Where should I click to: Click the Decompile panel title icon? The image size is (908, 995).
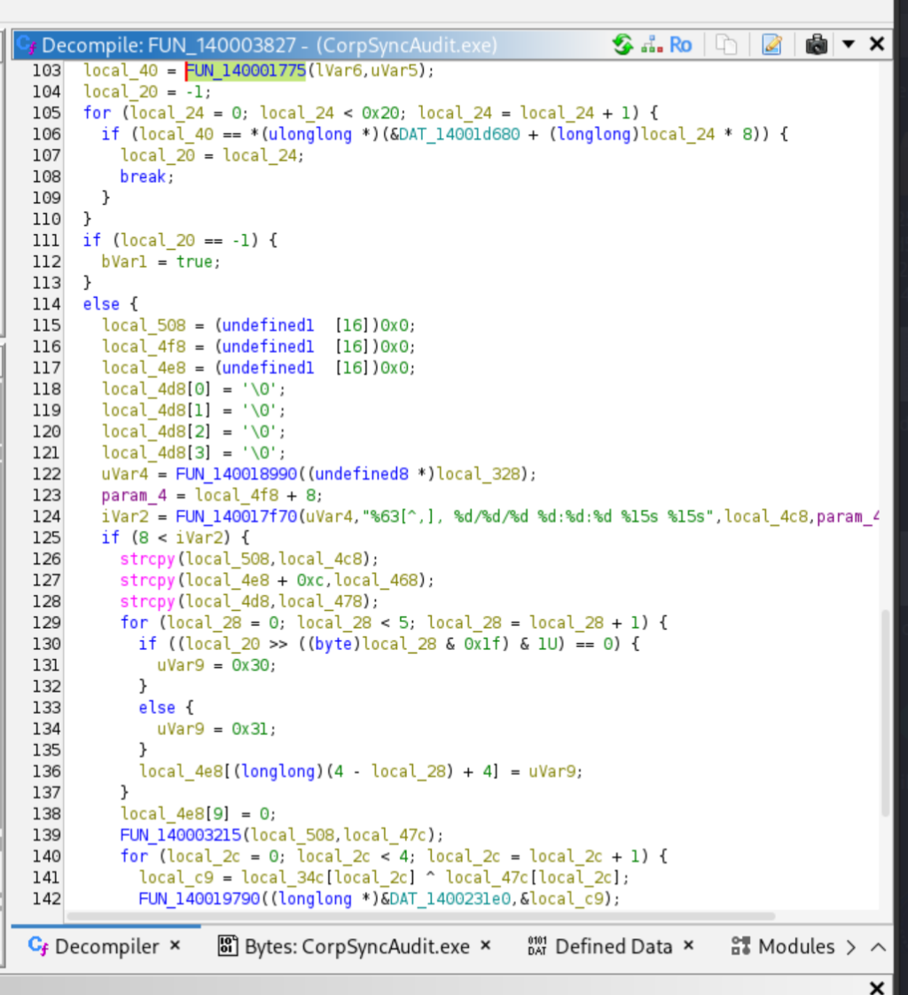pos(27,45)
